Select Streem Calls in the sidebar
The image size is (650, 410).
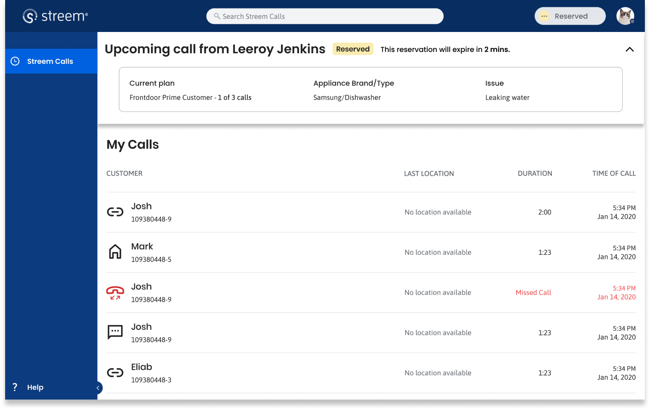[x=51, y=61]
